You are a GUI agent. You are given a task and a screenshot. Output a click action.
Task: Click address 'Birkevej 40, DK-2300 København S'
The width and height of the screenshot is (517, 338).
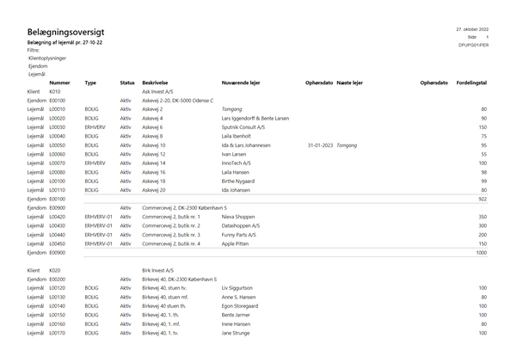click(x=180, y=280)
